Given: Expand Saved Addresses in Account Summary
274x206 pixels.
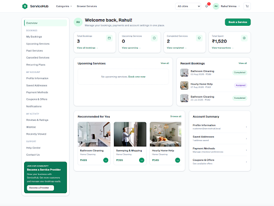Looking at the screenshot, I should (220, 138).
